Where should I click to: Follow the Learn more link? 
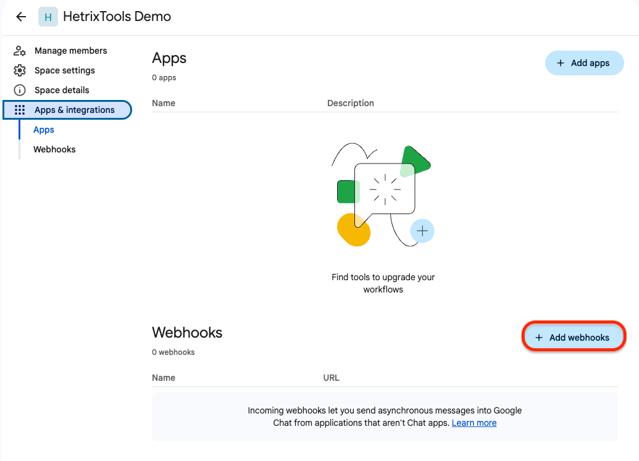474,423
